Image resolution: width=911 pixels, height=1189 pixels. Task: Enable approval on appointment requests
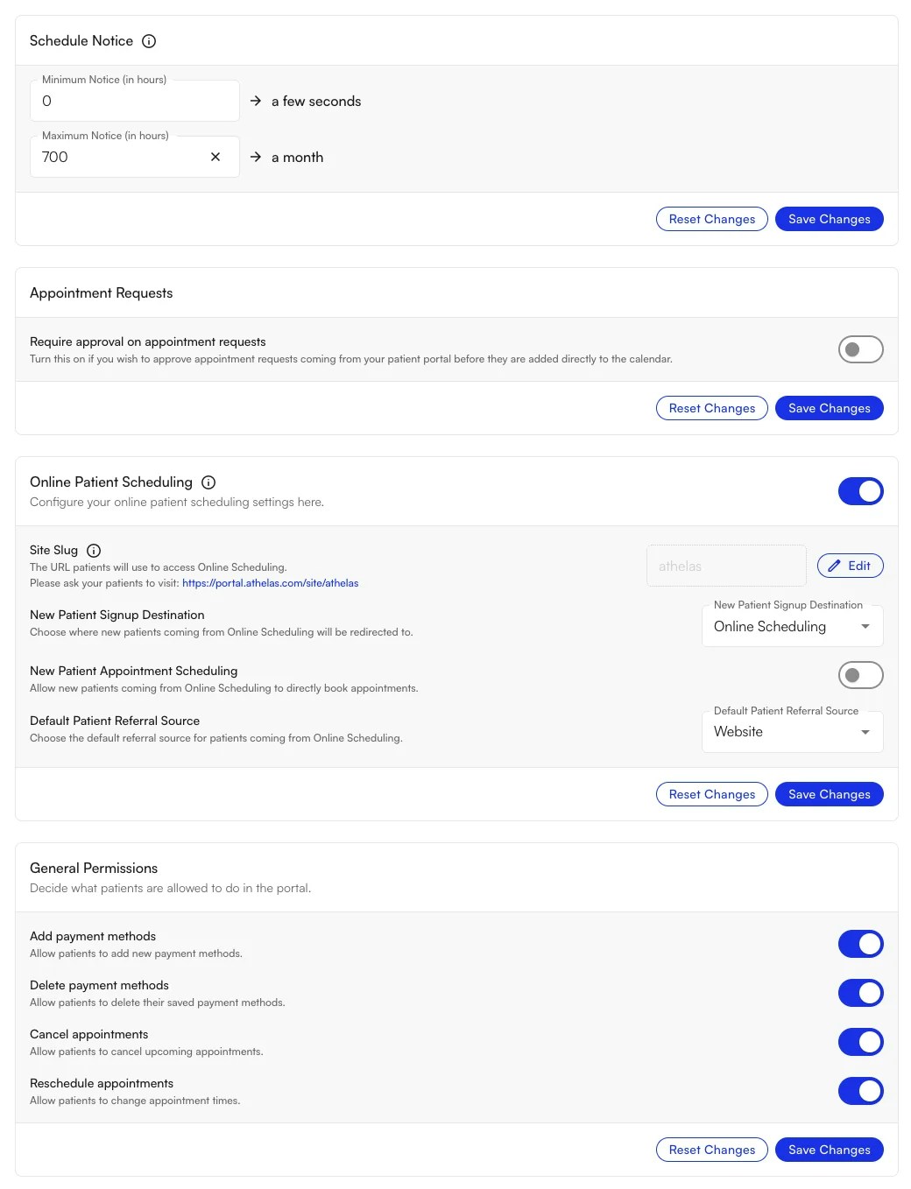(x=860, y=349)
